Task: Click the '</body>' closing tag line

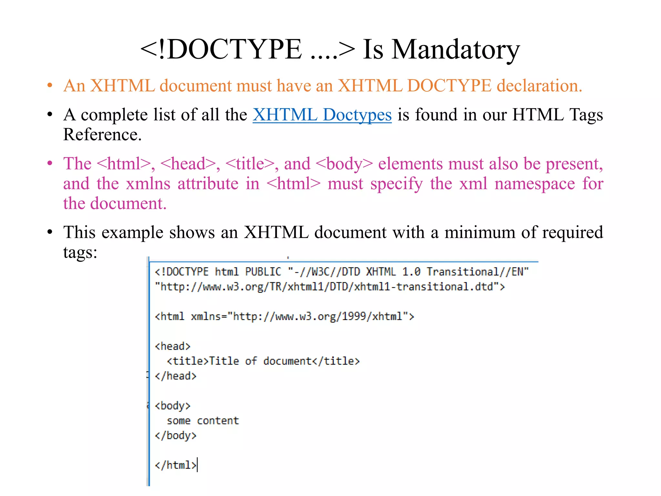Action: pyautogui.click(x=176, y=436)
